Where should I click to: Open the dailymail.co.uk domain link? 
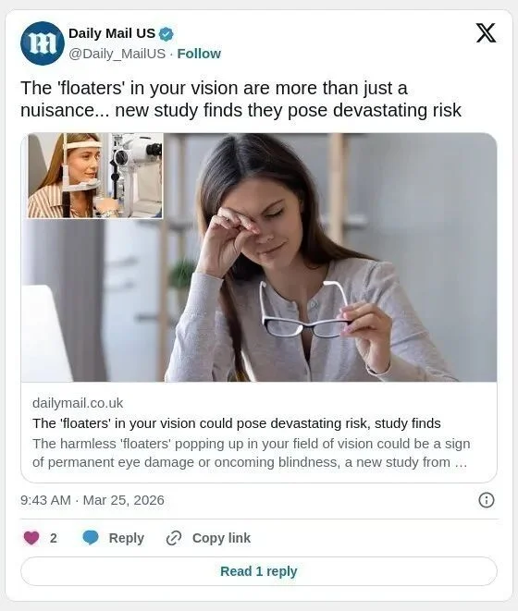tap(78, 403)
